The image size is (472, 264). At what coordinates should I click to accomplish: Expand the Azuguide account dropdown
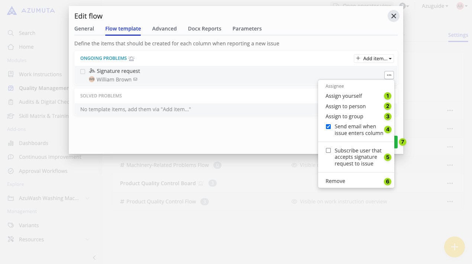pos(435,6)
